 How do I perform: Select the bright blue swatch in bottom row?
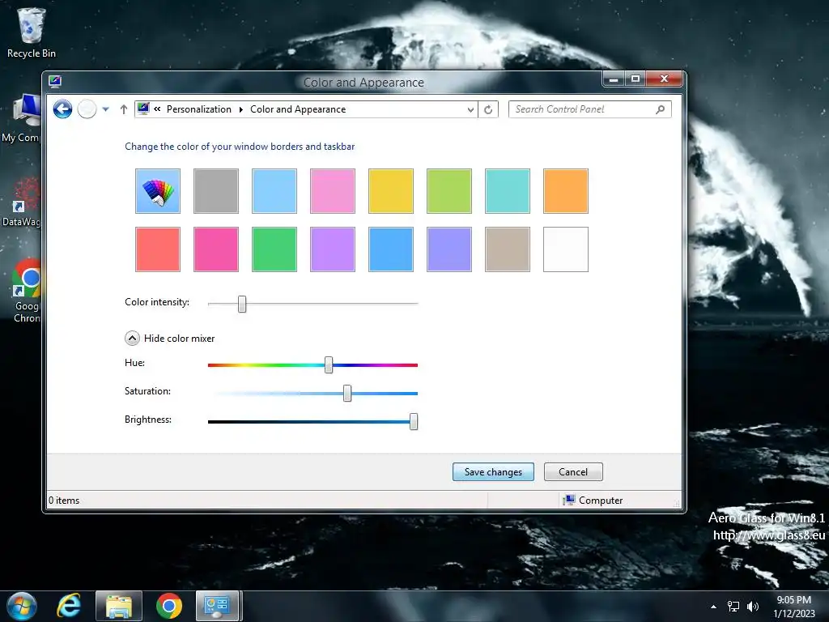[x=391, y=249]
